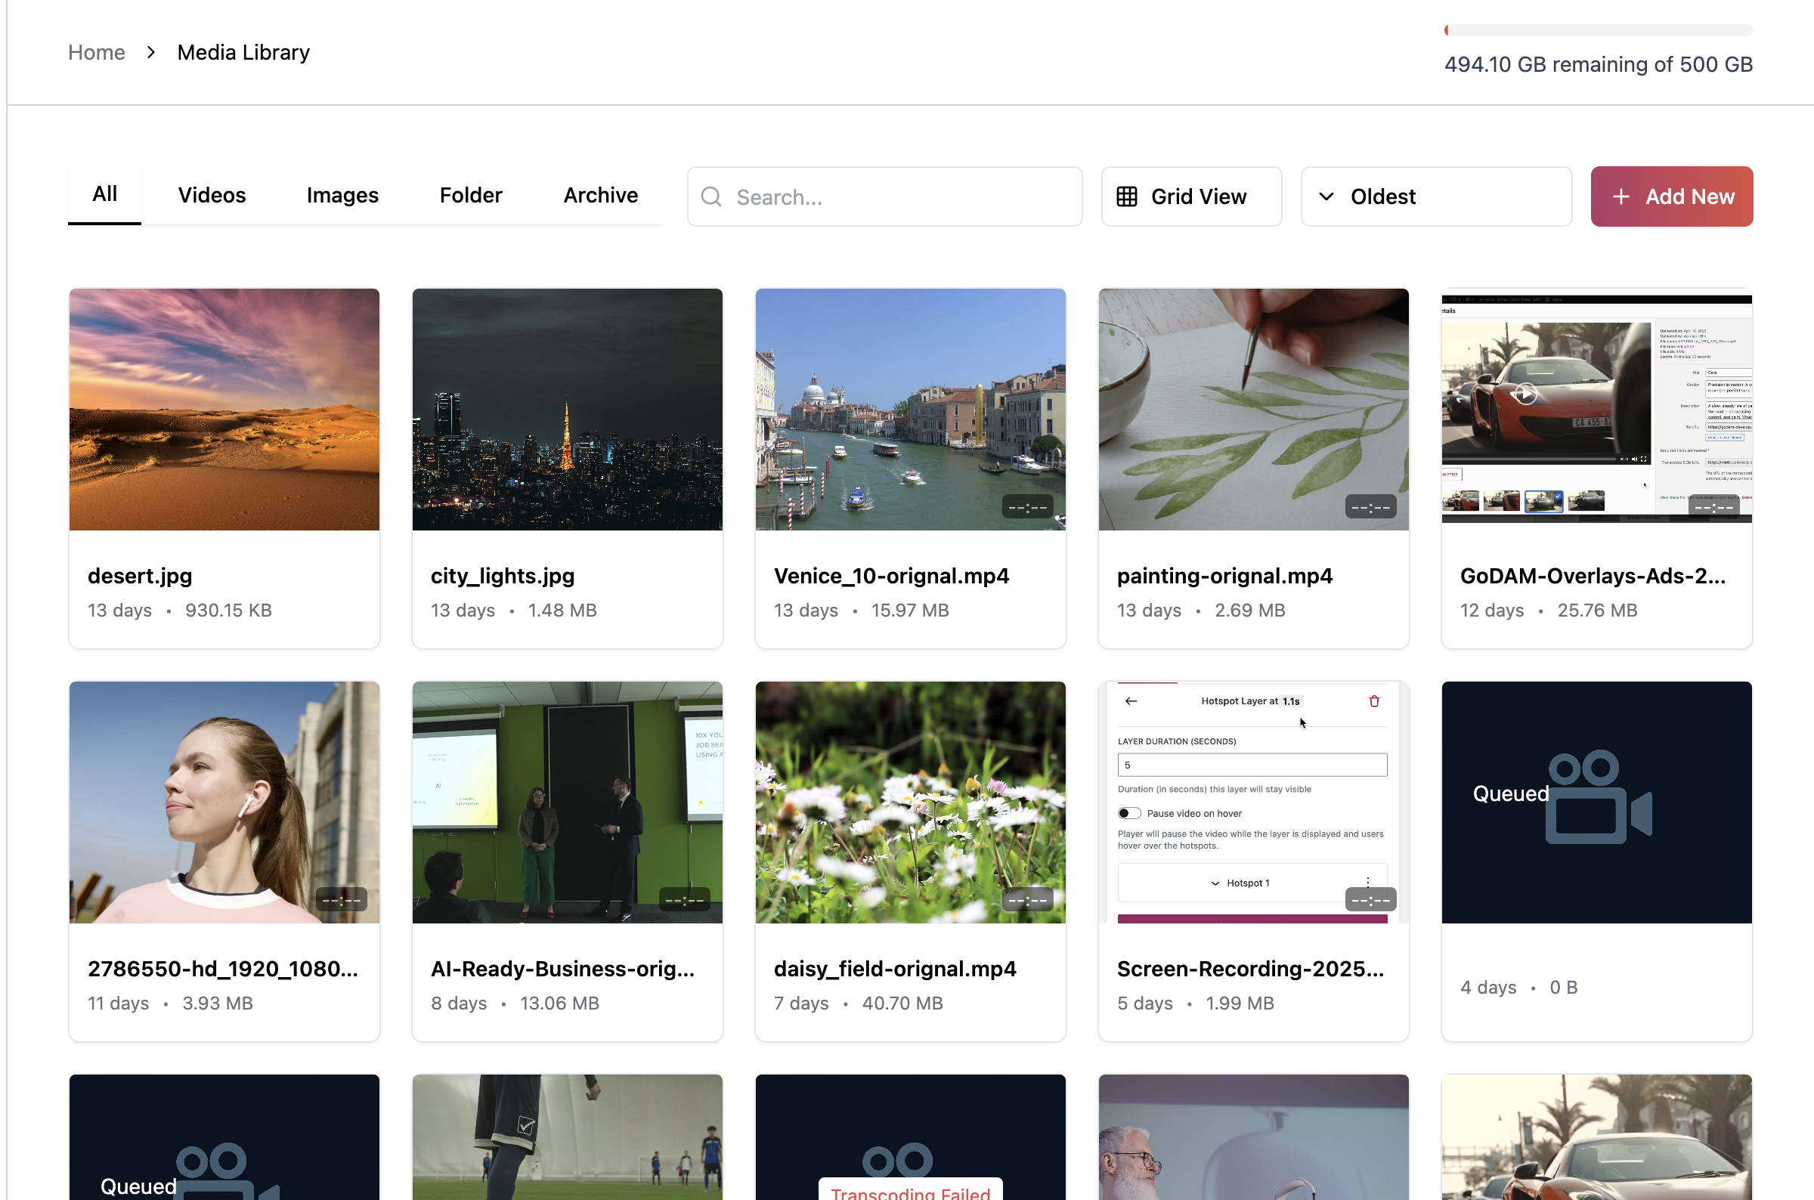This screenshot has width=1814, height=1200.
Task: Open the Oldest sort dropdown
Action: point(1435,196)
